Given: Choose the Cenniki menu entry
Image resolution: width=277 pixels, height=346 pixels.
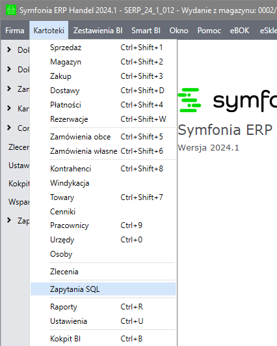Looking at the screenshot, I should (103, 212).
